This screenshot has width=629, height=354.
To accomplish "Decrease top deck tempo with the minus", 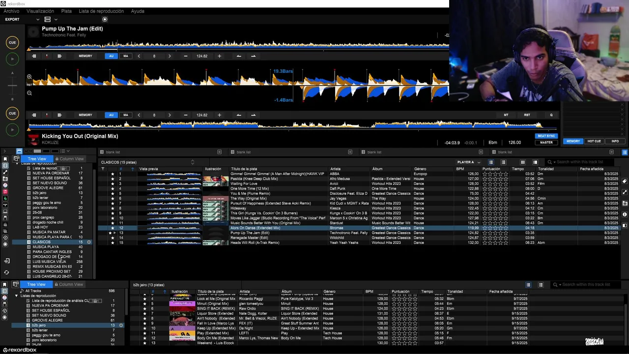I will [186, 56].
